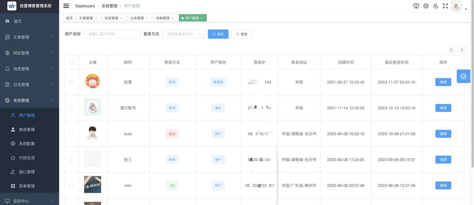
Task: Click the 文章管理 sidebar icon
Action: [7, 37]
